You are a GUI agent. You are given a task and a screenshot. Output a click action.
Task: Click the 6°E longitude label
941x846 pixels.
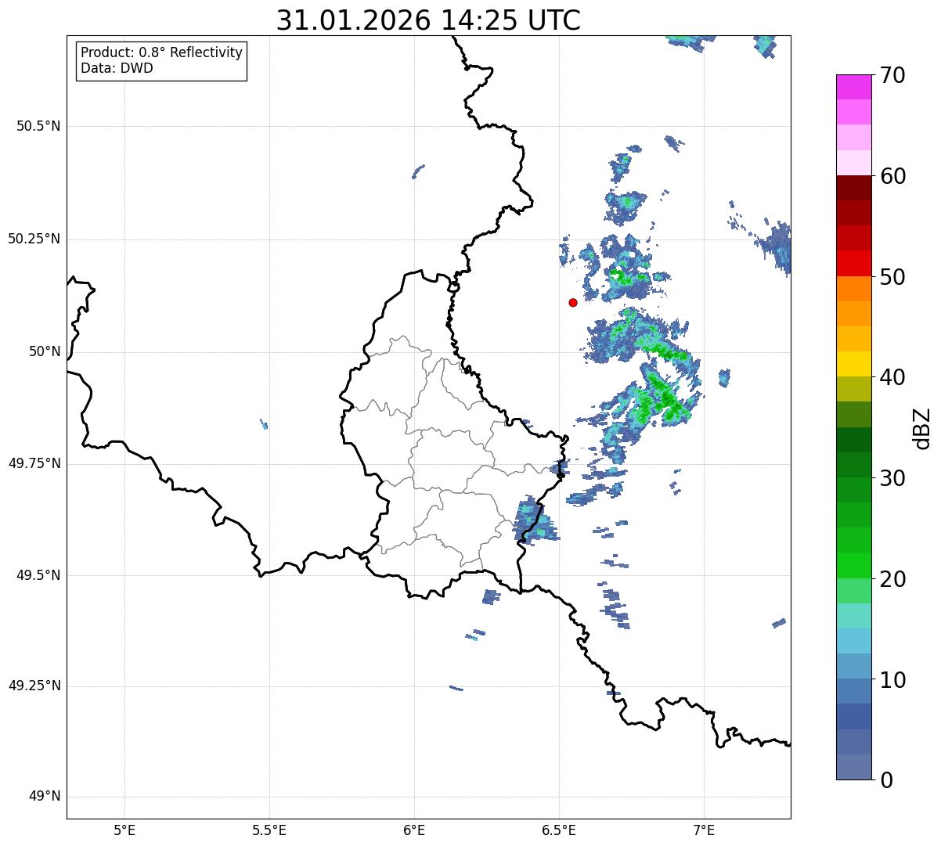coord(414,830)
